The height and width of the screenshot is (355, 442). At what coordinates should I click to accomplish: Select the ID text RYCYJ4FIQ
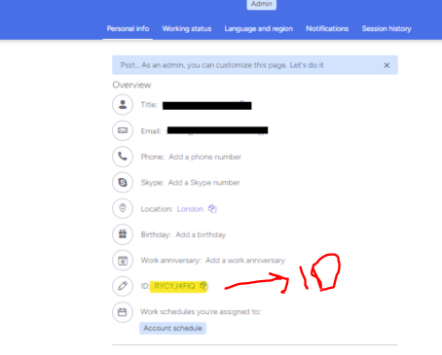174,286
